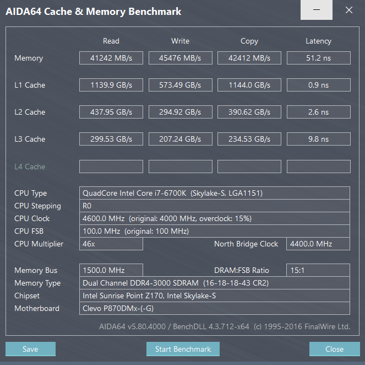Click the empty L4 Cache Read field
The width and height of the screenshot is (365, 365).
tap(111, 167)
